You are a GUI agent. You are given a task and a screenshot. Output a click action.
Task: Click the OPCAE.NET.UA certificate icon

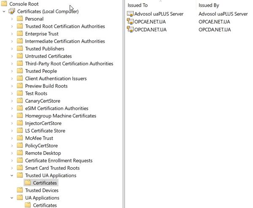coord(130,21)
